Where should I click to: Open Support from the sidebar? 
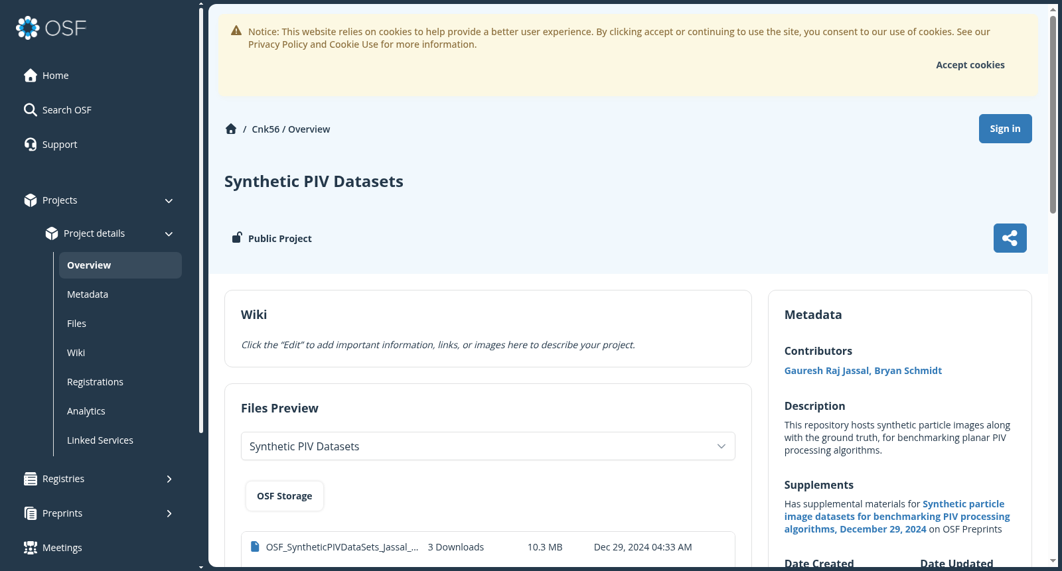click(50, 145)
